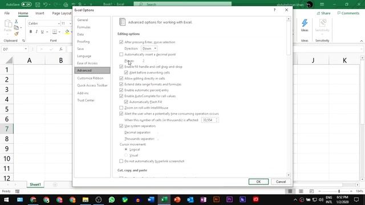This screenshot has height=205, width=365.
Task: Select Page Layout view icon in status bar
Action: (x=301, y=191)
